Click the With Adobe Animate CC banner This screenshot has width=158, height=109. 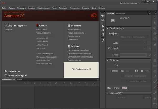(81, 70)
